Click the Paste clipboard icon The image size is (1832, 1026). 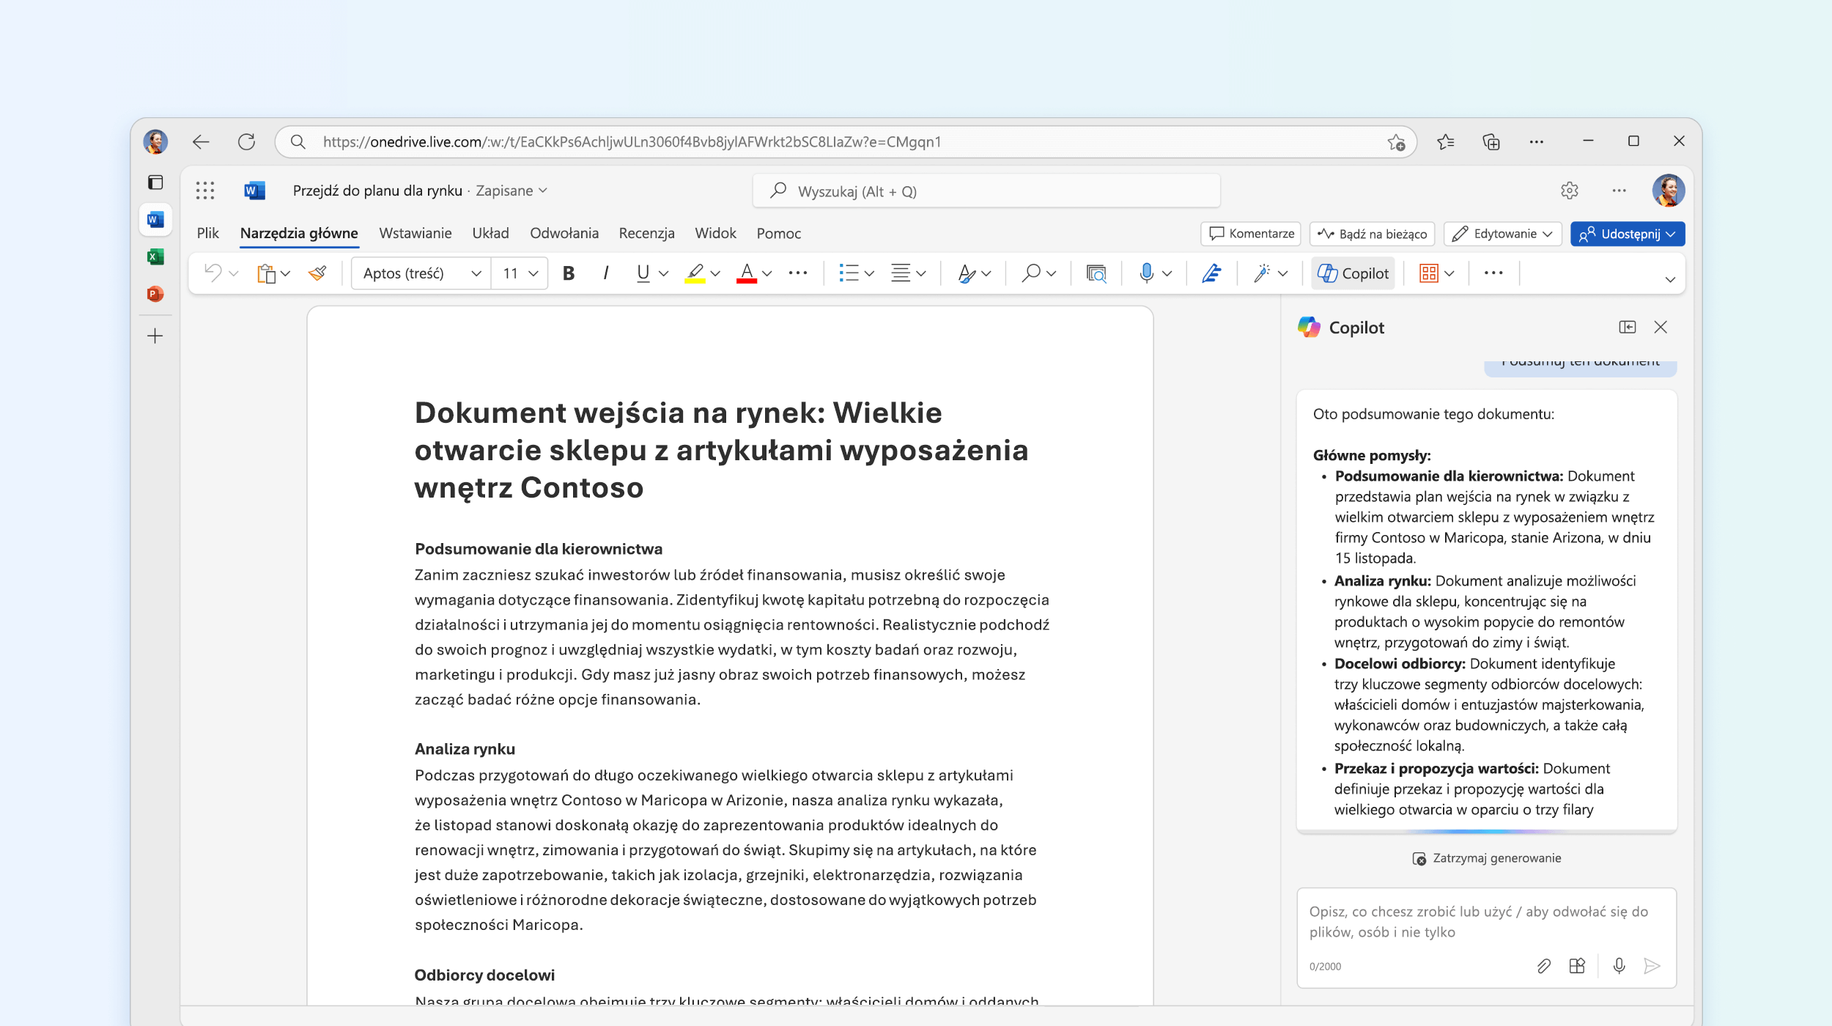click(266, 273)
